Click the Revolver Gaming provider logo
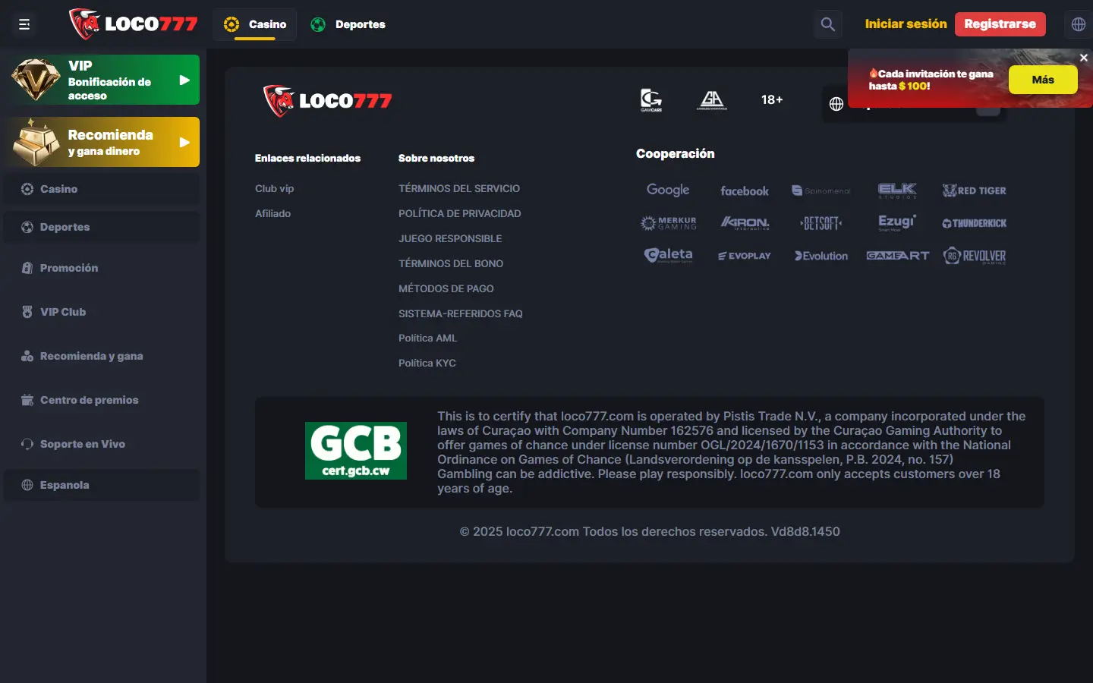The height and width of the screenshot is (683, 1093). tap(975, 256)
